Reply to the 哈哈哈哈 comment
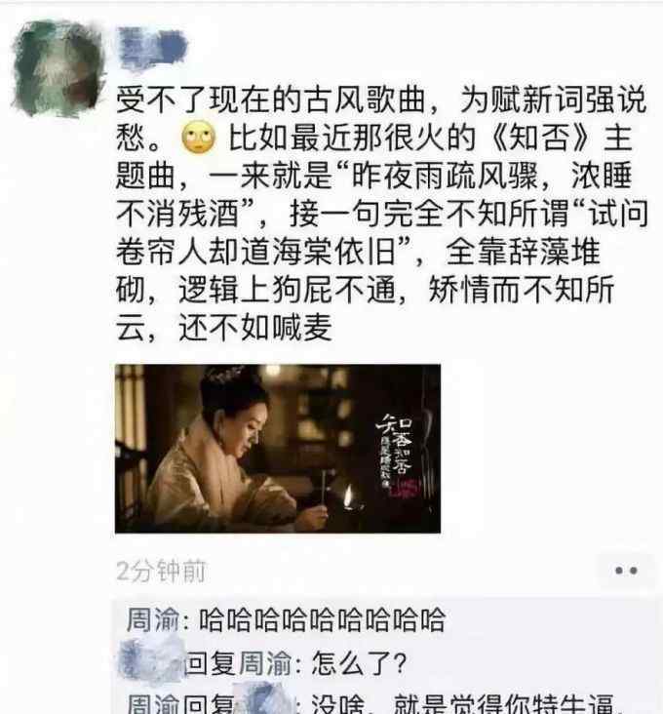Image resolution: width=663 pixels, height=714 pixels. tap(322, 619)
